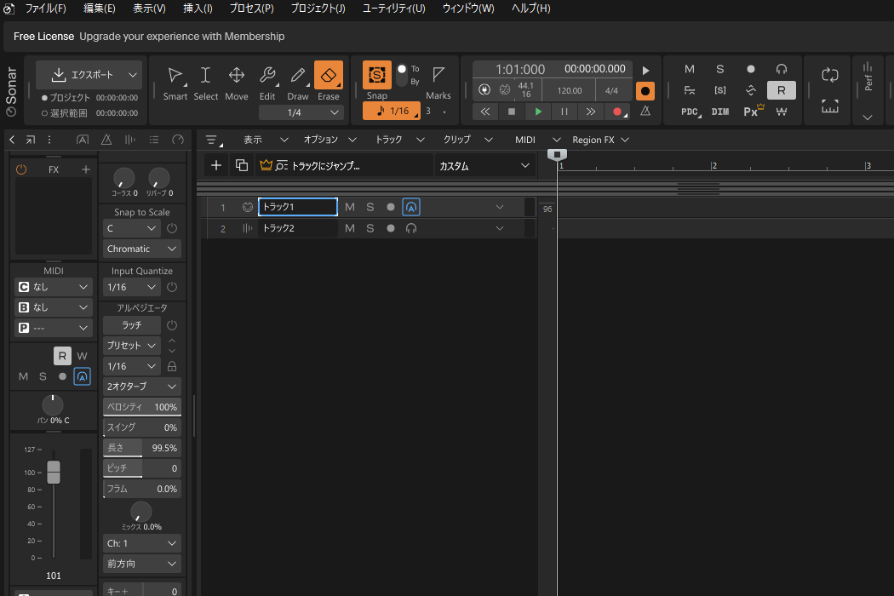Select the Smart tool
The height and width of the screenshot is (596, 894).
[175, 81]
